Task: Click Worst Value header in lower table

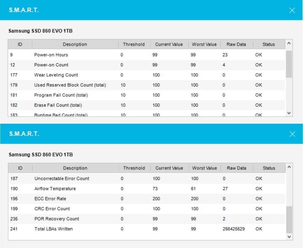Action: pos(205,168)
